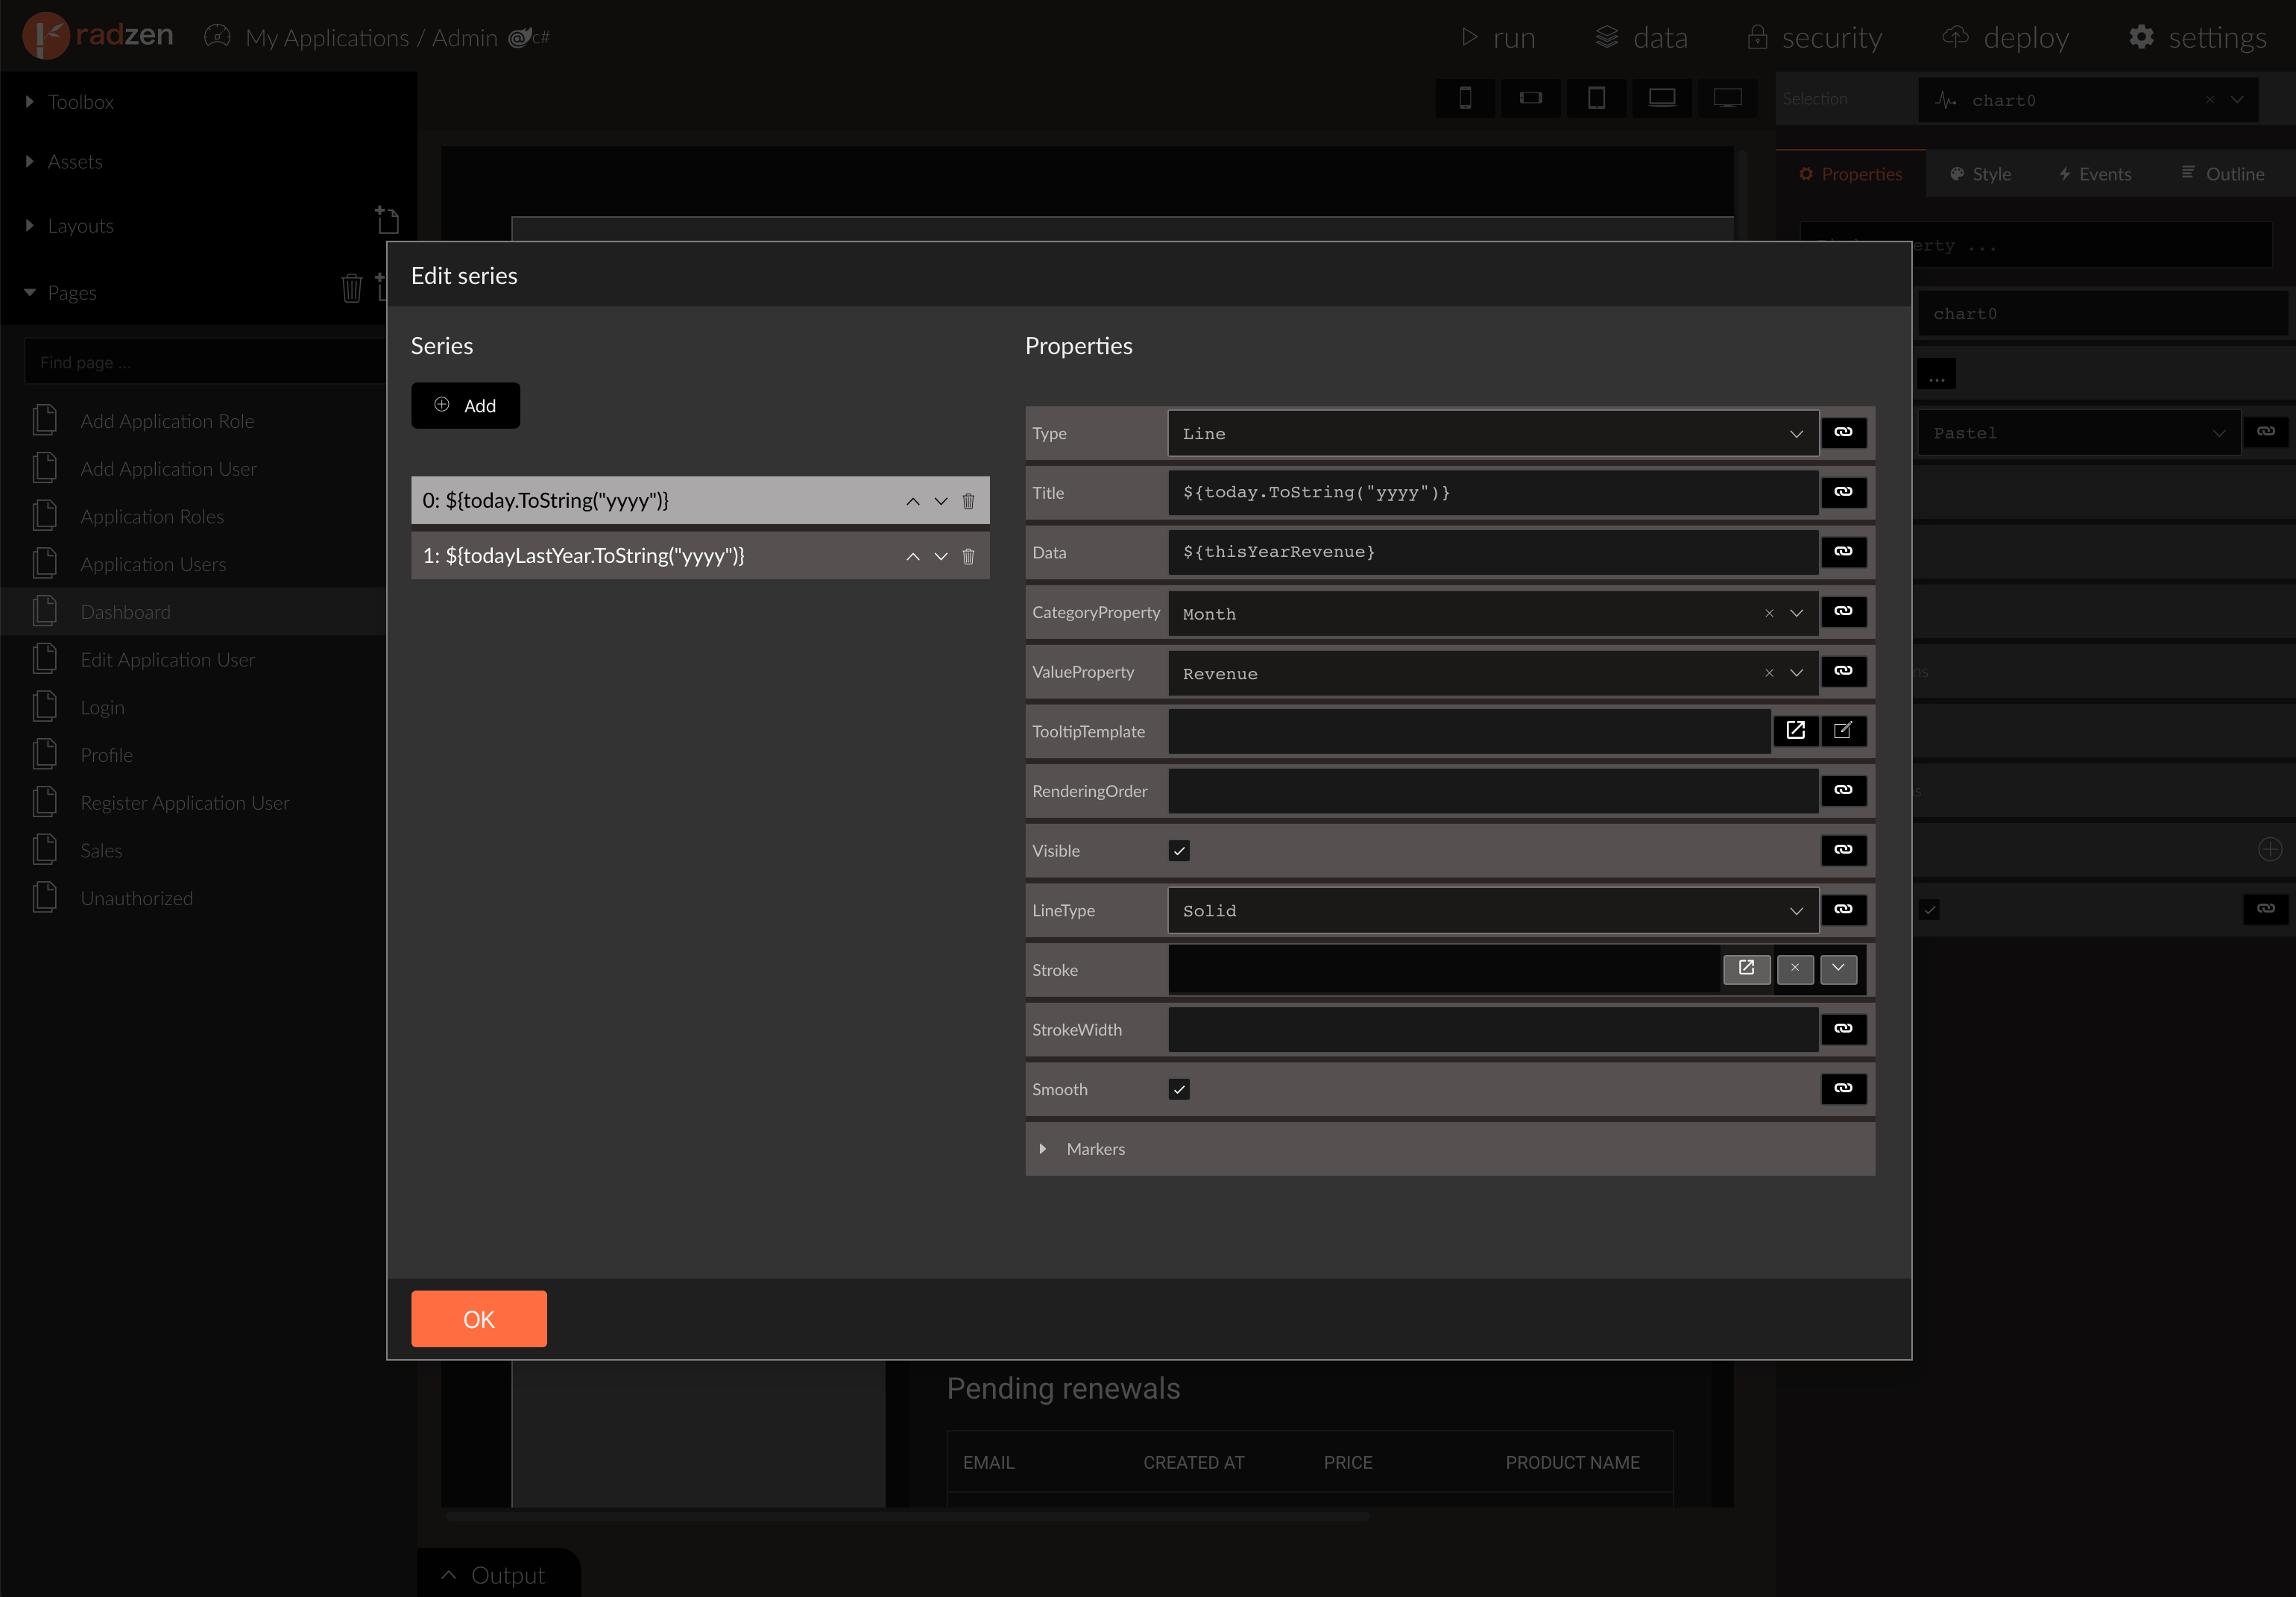Open My Applications breadcrumb link
Viewport: 2296px width, 1597px height.
tap(327, 38)
